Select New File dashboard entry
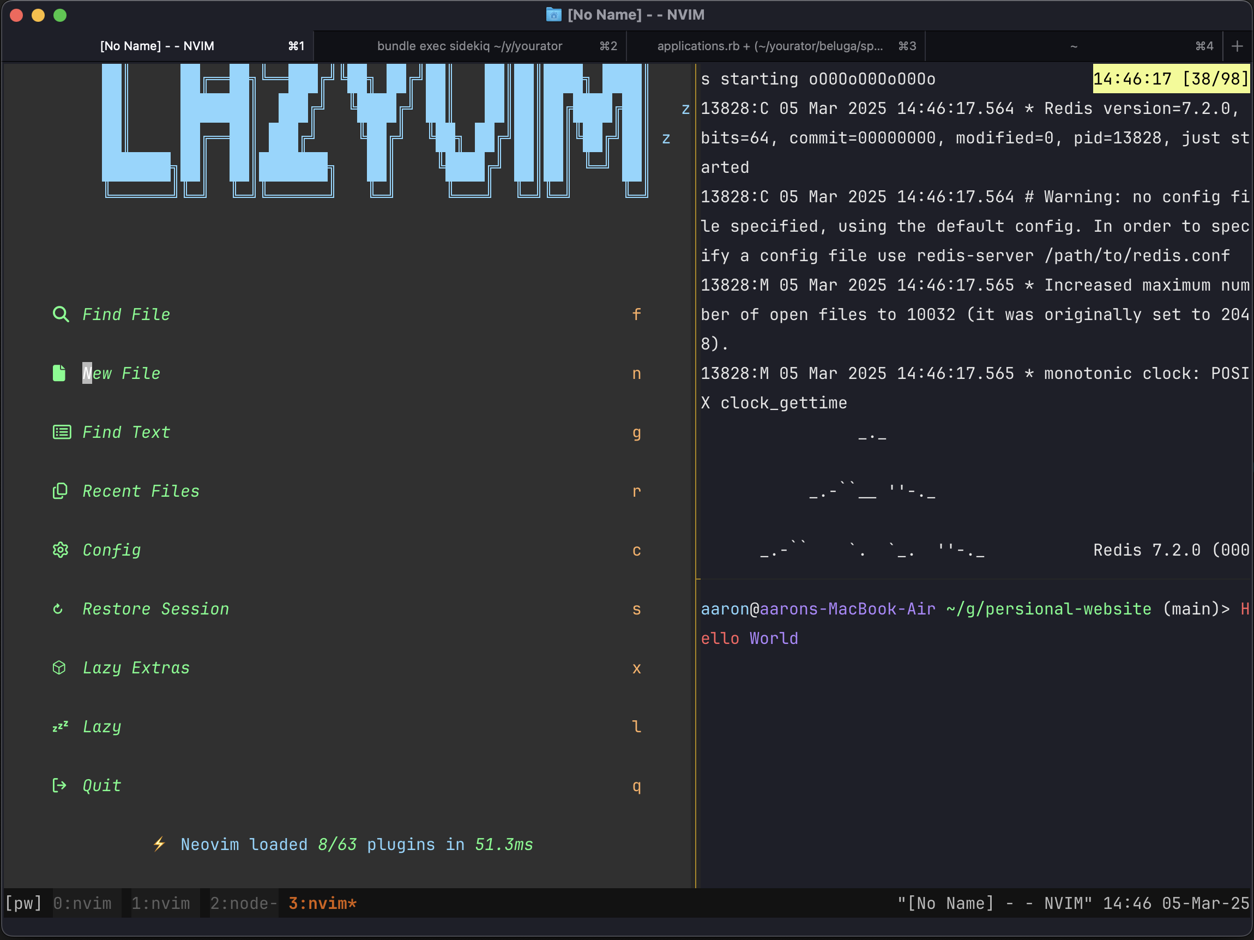 (346, 373)
